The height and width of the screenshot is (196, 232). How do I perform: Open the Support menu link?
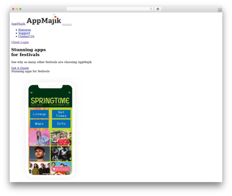tap(24, 33)
